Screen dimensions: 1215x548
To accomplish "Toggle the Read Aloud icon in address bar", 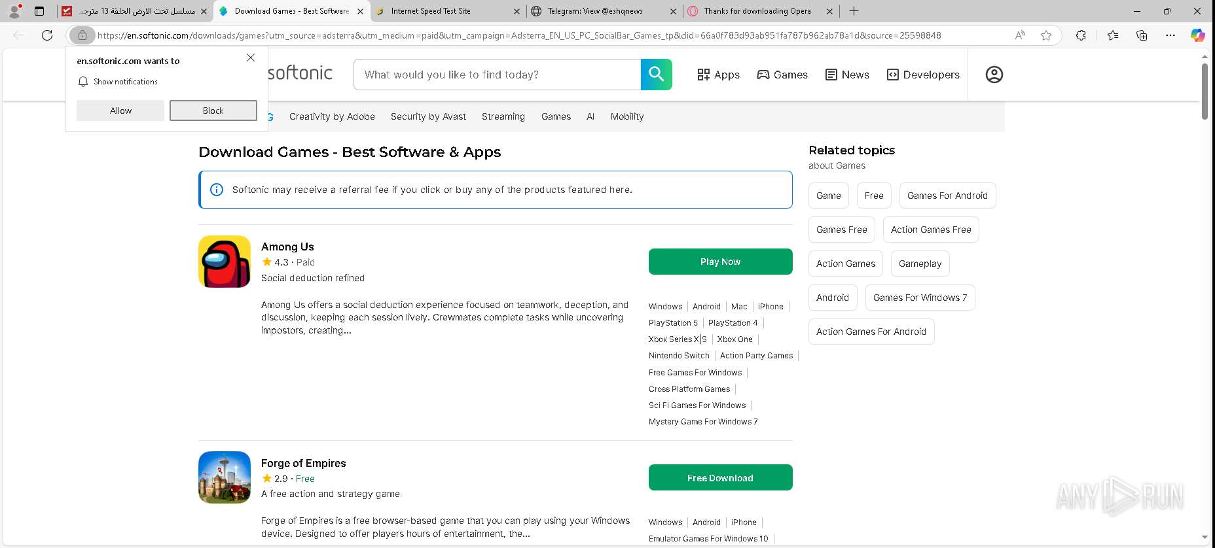I will point(1020,35).
